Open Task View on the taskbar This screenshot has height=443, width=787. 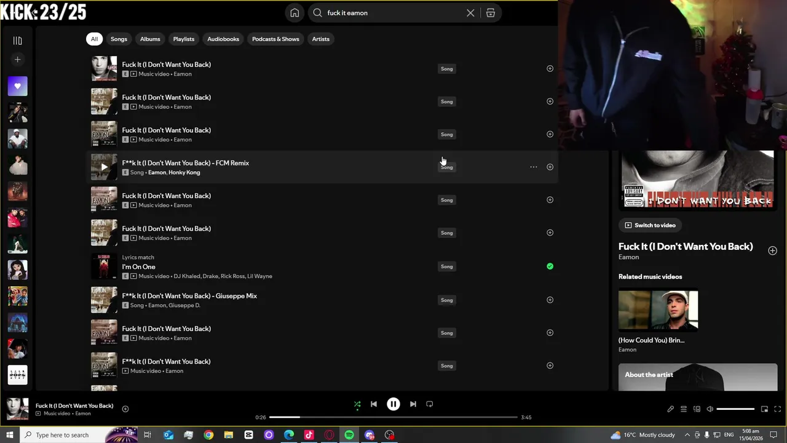point(148,435)
